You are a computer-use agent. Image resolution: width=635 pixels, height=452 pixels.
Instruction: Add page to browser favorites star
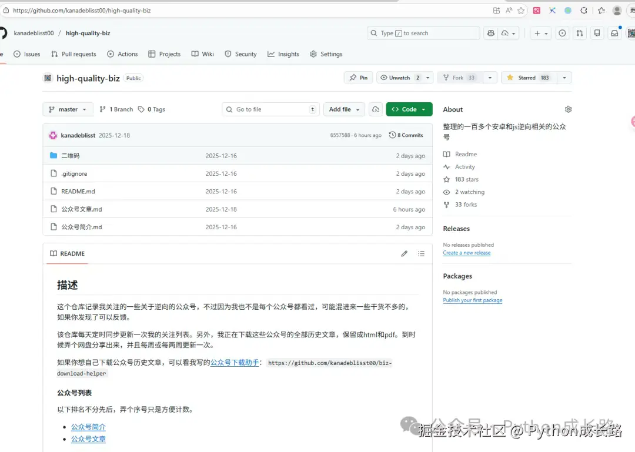click(521, 11)
